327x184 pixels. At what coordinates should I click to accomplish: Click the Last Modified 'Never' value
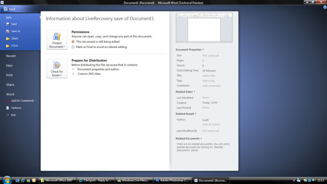(x=205, y=98)
